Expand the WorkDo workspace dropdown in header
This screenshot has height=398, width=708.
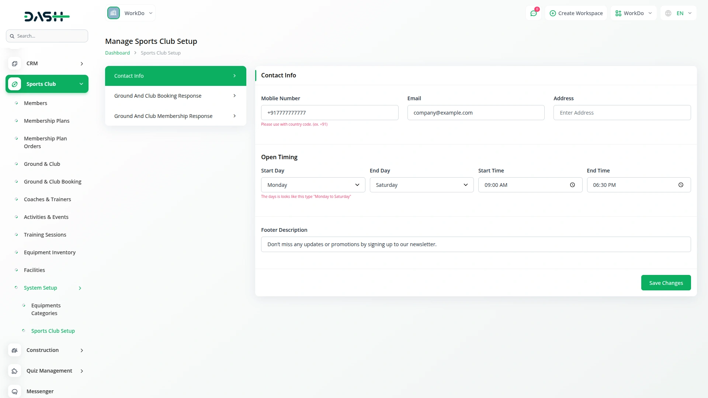pos(633,13)
